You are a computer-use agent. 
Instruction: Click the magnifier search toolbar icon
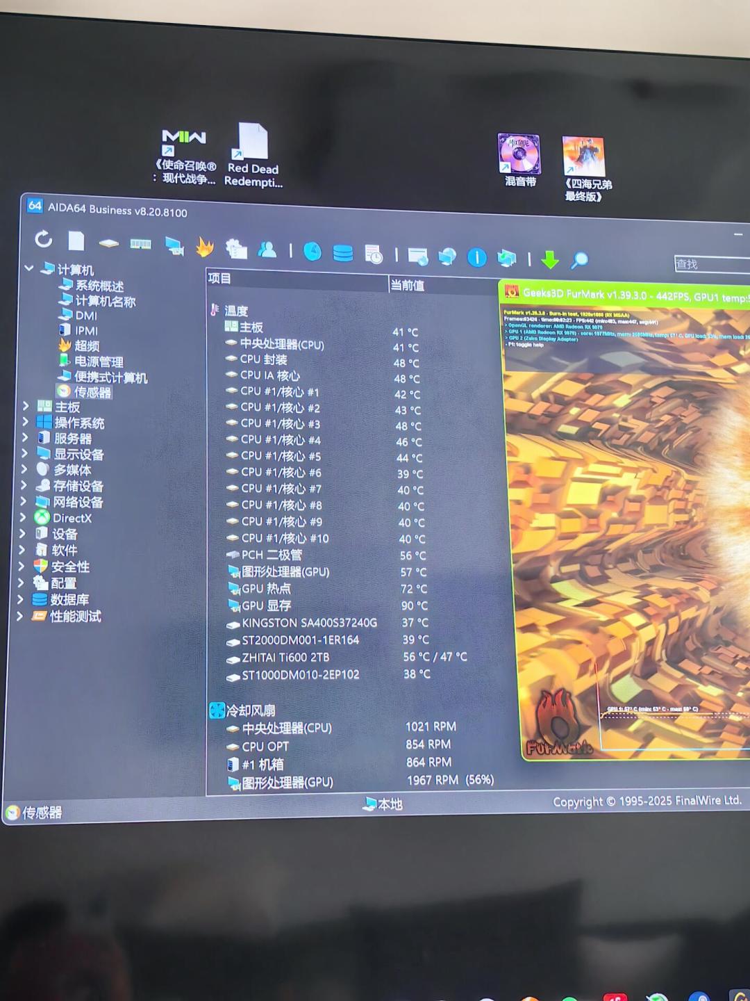[580, 261]
